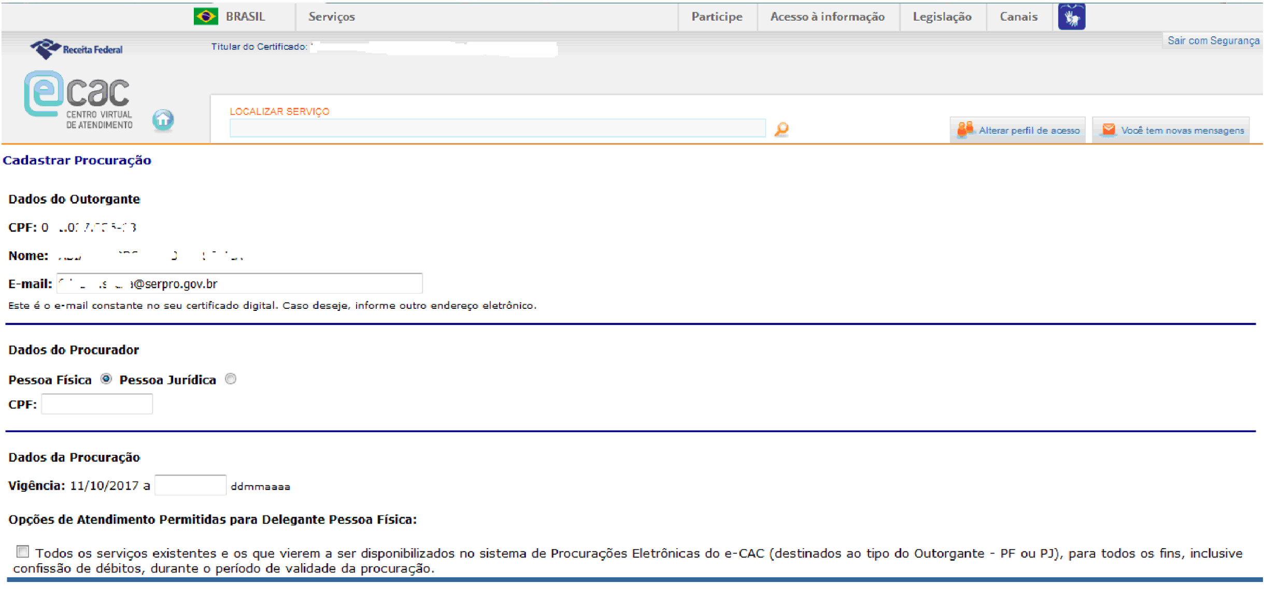This screenshot has width=1264, height=600.
Task: Focus the Localizar Serviço search field
Action: [x=497, y=128]
